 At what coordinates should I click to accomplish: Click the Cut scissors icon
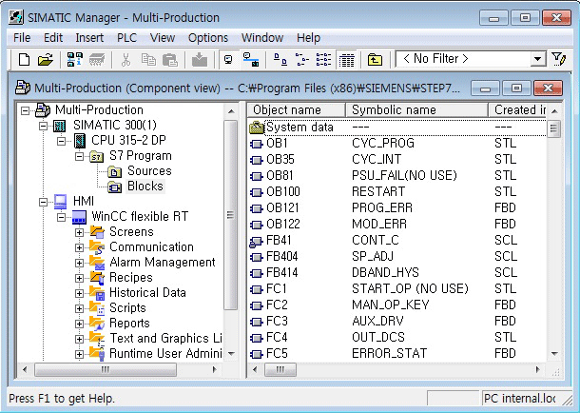tap(126, 59)
